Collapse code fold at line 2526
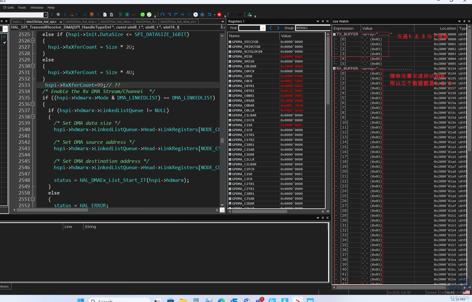The height and width of the screenshot is (302, 472). [33, 41]
